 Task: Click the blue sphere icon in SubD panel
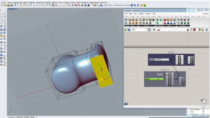point(168,23)
